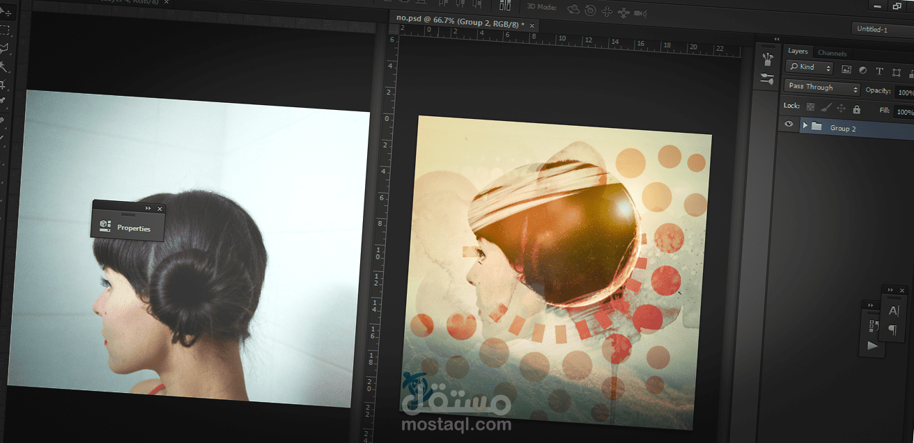Click the 3D roll mode icon
914x443 pixels.
coord(591,10)
